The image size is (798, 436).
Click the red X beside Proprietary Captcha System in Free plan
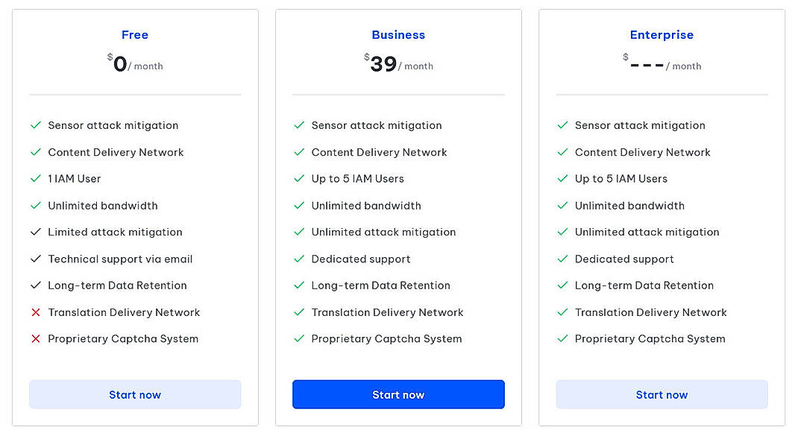(x=36, y=339)
